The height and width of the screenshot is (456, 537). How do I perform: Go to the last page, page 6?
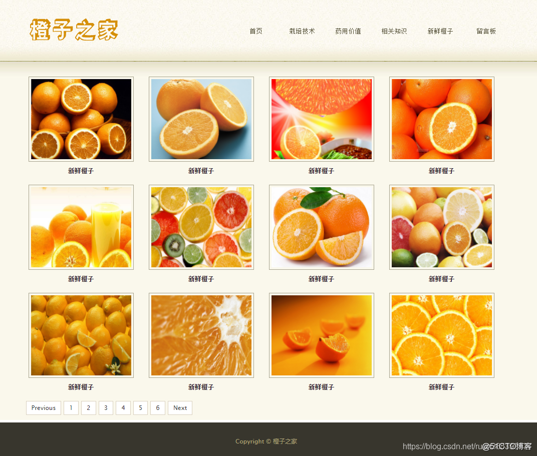tap(157, 407)
